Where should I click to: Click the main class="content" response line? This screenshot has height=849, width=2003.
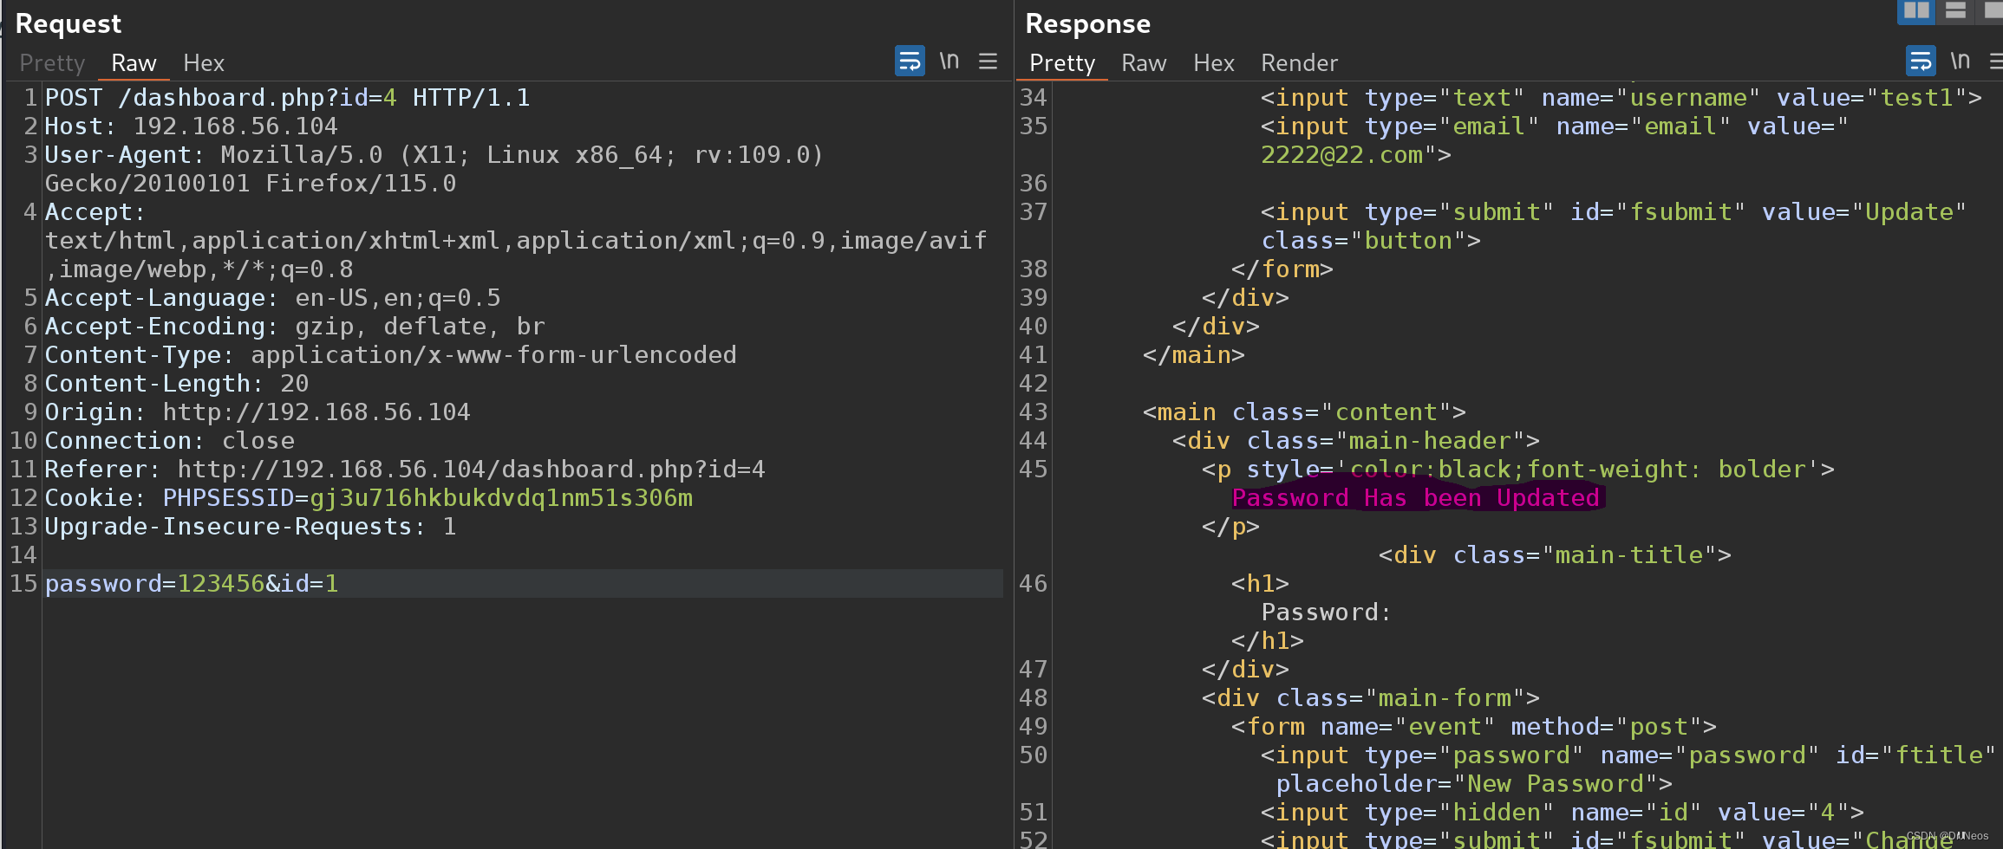click(1304, 412)
